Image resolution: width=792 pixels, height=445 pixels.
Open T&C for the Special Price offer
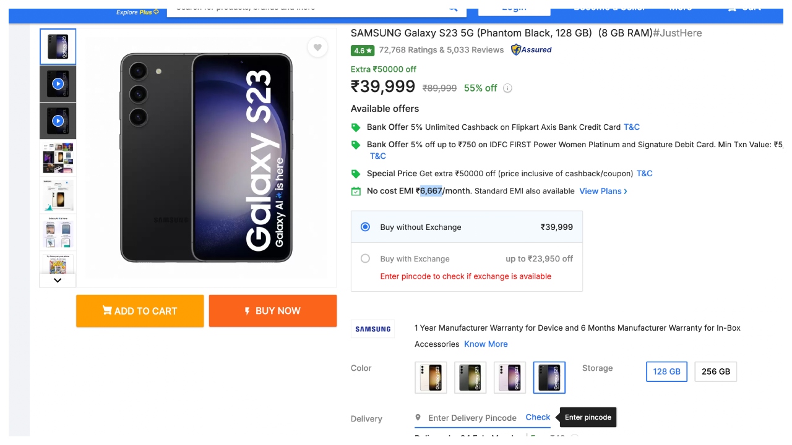click(x=644, y=174)
